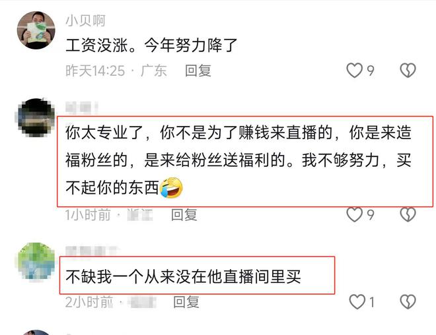This screenshot has width=436, height=335.
Task: Dislike the comment 不缺我一个从来没在他直播间里买
Action: click(x=408, y=301)
